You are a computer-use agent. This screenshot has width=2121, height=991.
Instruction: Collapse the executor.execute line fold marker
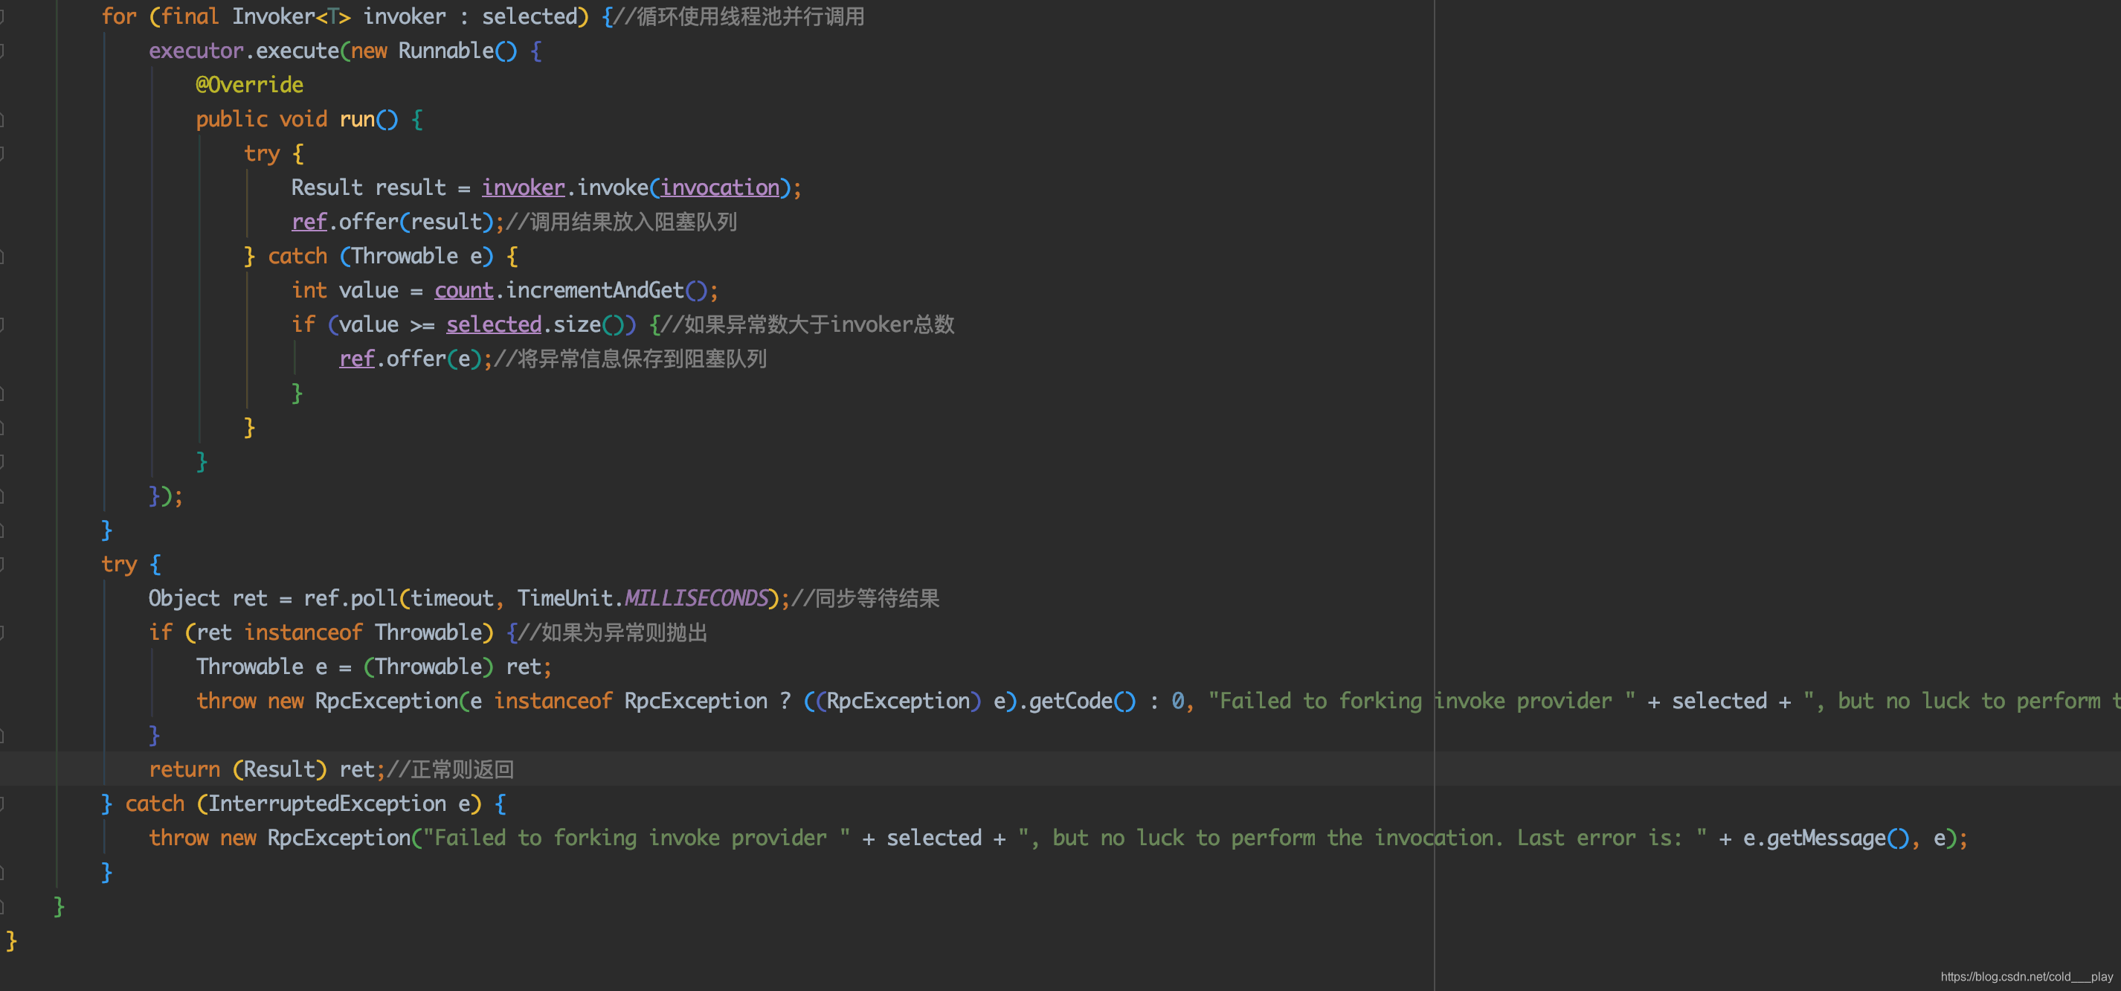pos(2,51)
